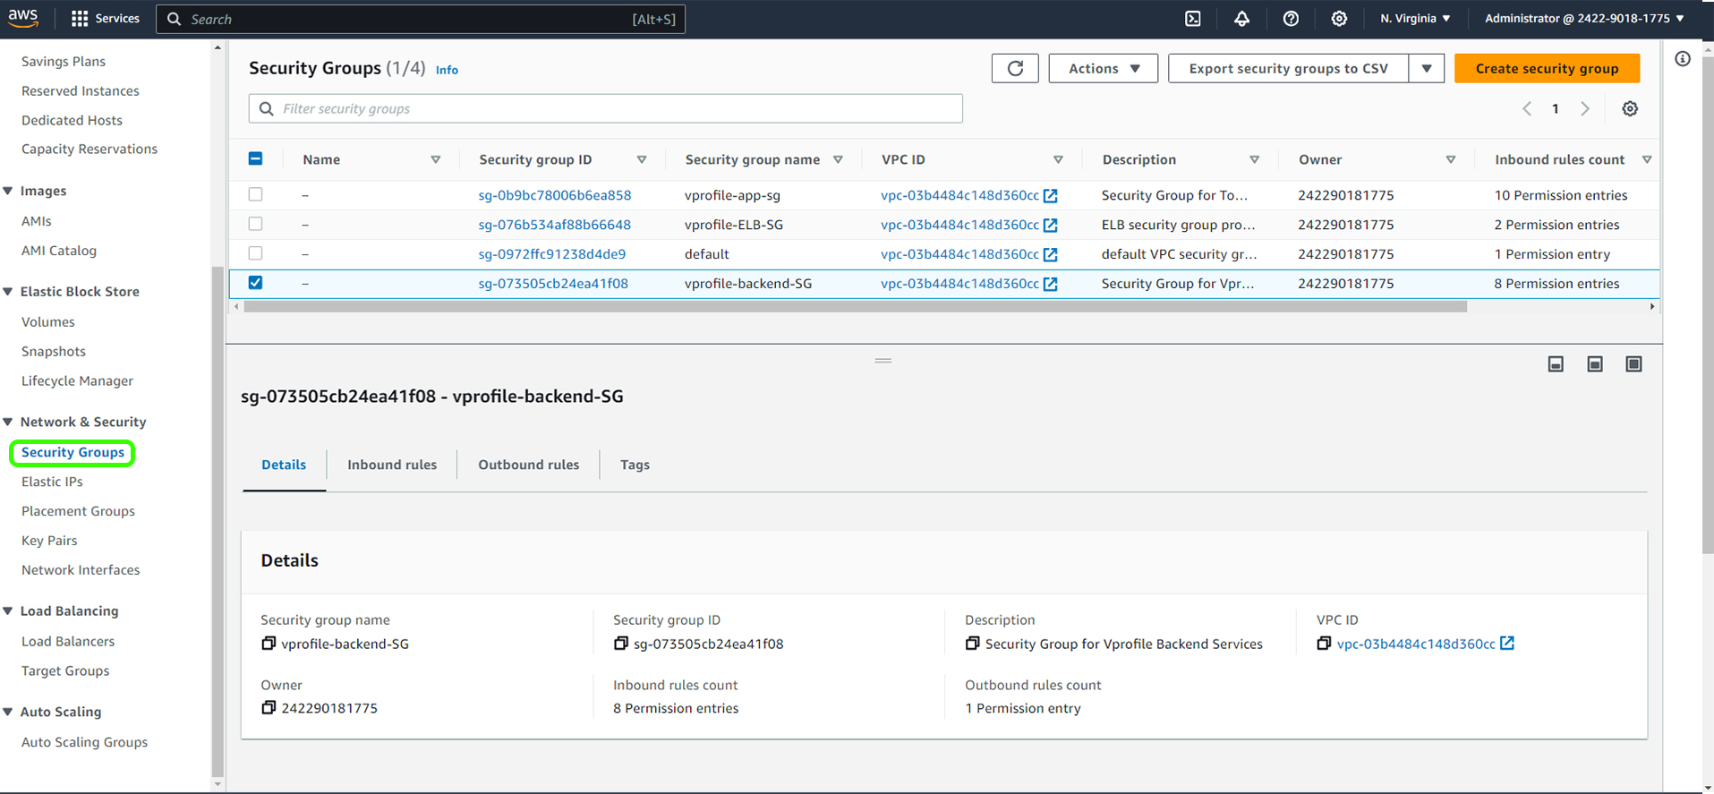Copy the security group ID in details
Viewport: 1714px width, 794px height.
point(621,643)
